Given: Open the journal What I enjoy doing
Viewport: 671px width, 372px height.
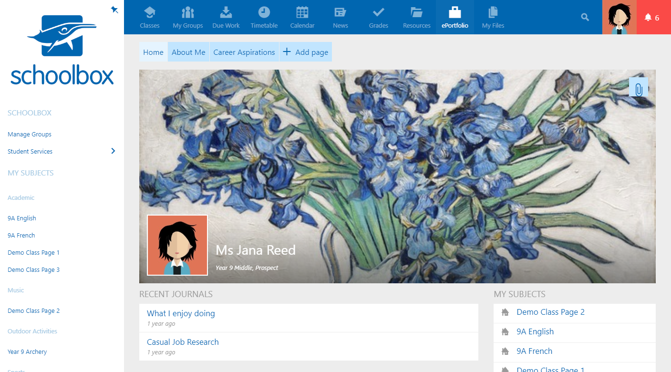Looking at the screenshot, I should pyautogui.click(x=181, y=313).
